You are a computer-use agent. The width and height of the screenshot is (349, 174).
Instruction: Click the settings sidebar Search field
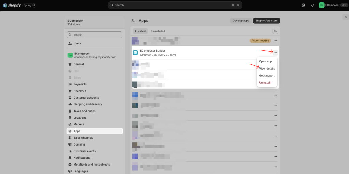[94, 35]
